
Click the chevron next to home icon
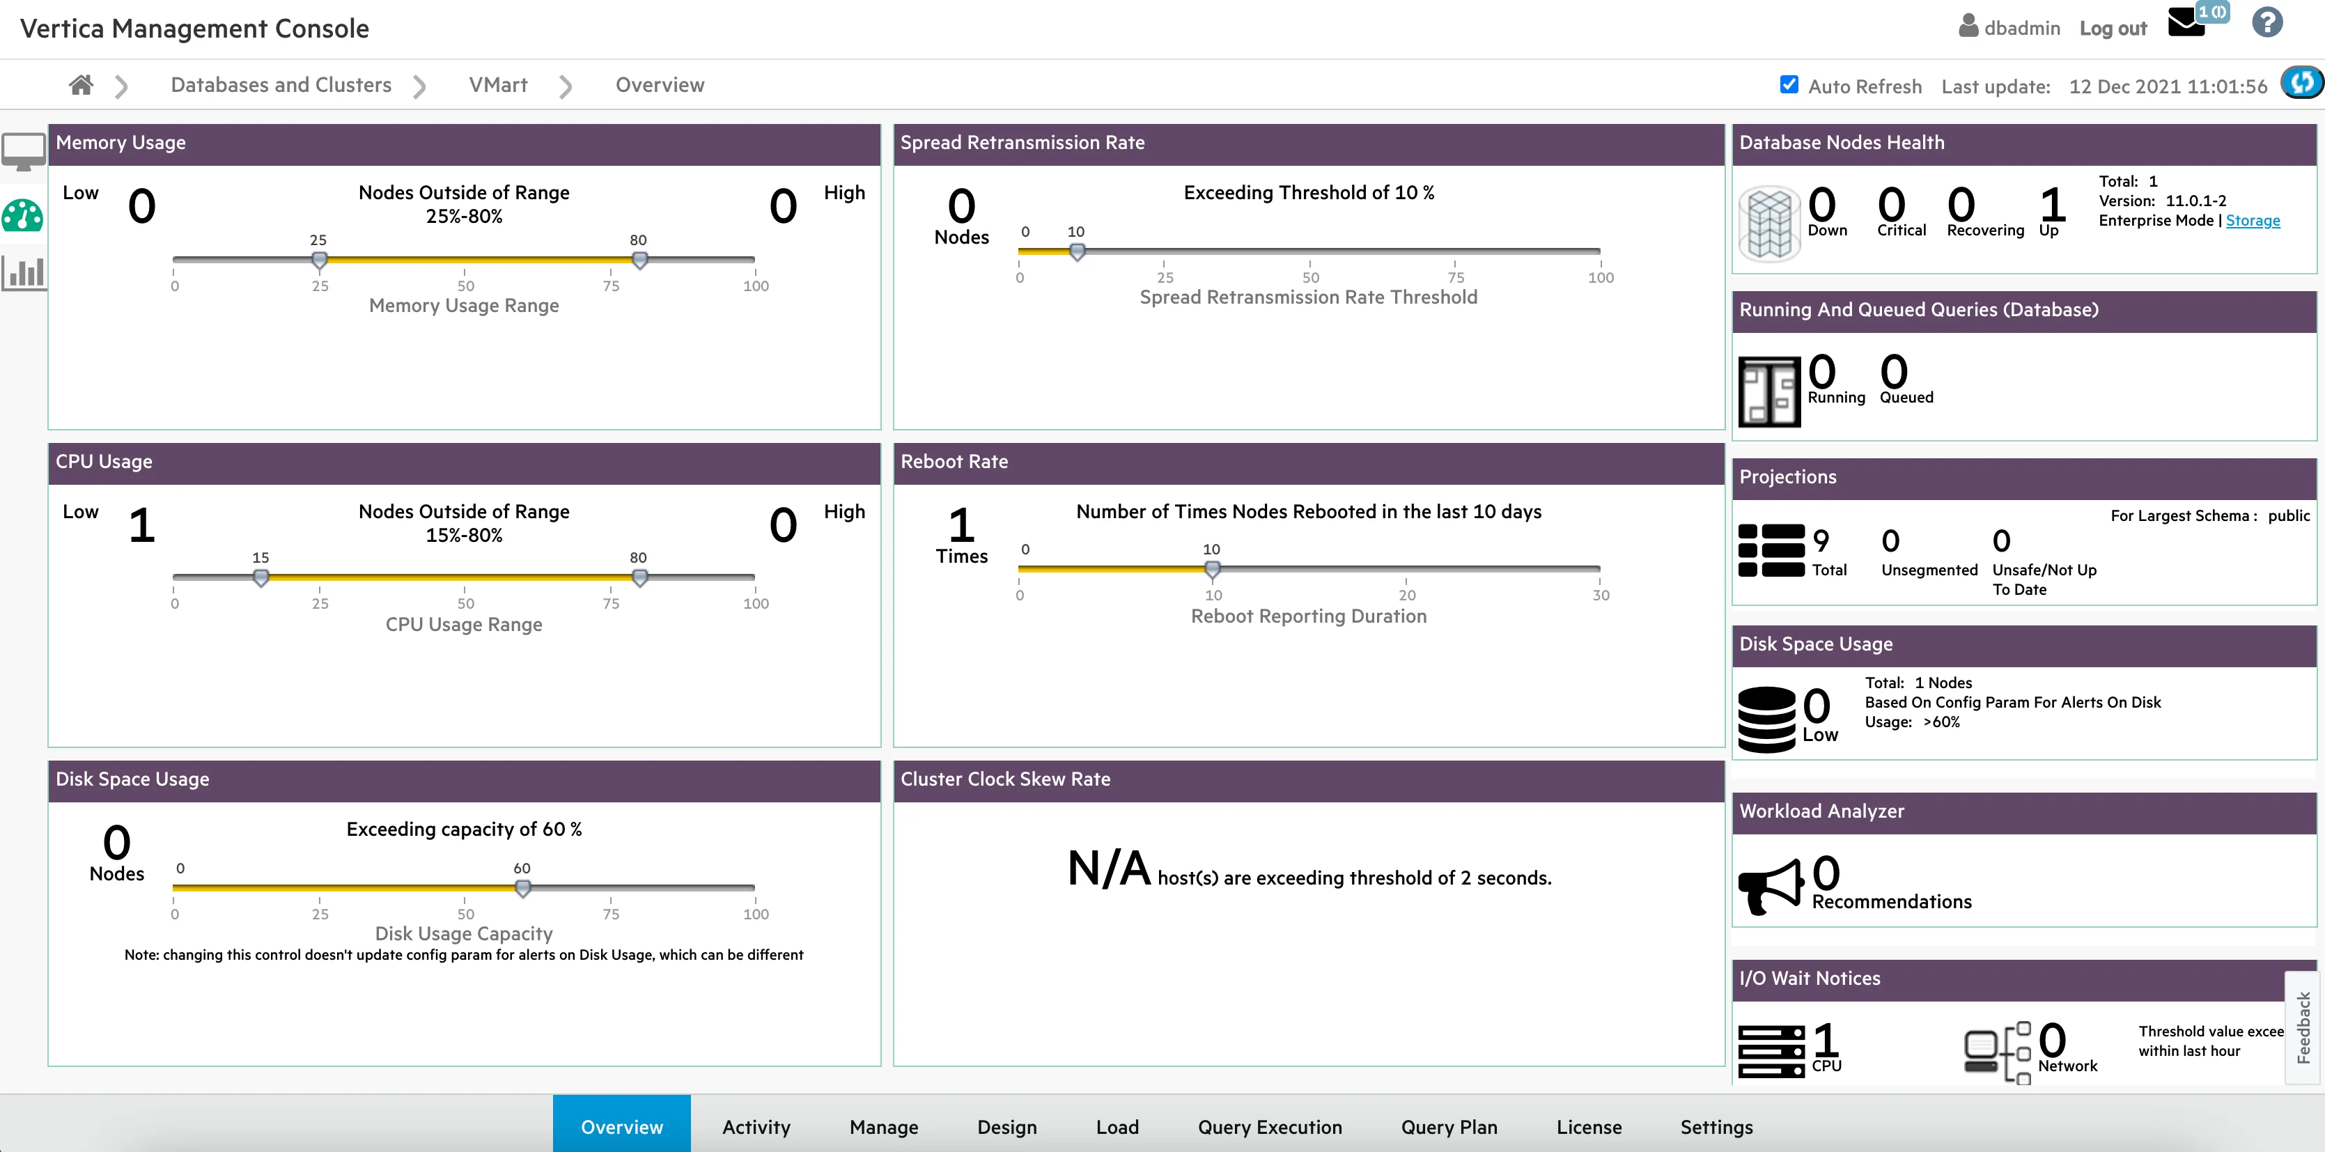click(122, 86)
